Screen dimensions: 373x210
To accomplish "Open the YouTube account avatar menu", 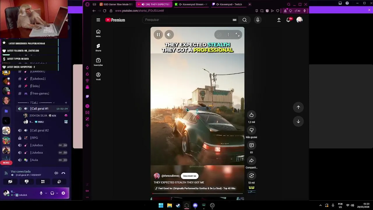I will coord(300,20).
